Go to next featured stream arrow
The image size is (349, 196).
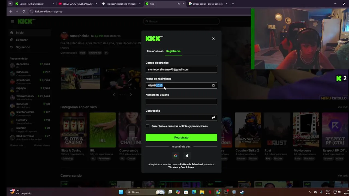(x=131, y=95)
